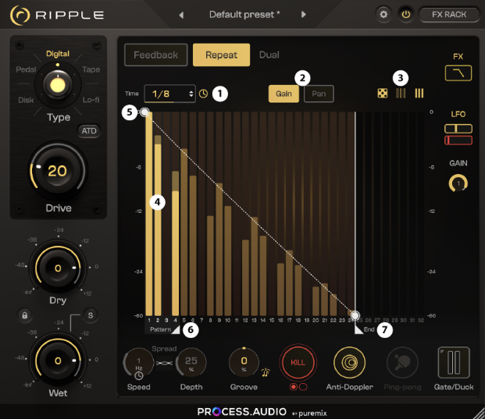Open the Default preset name menu
485x419 pixels.
click(x=244, y=15)
